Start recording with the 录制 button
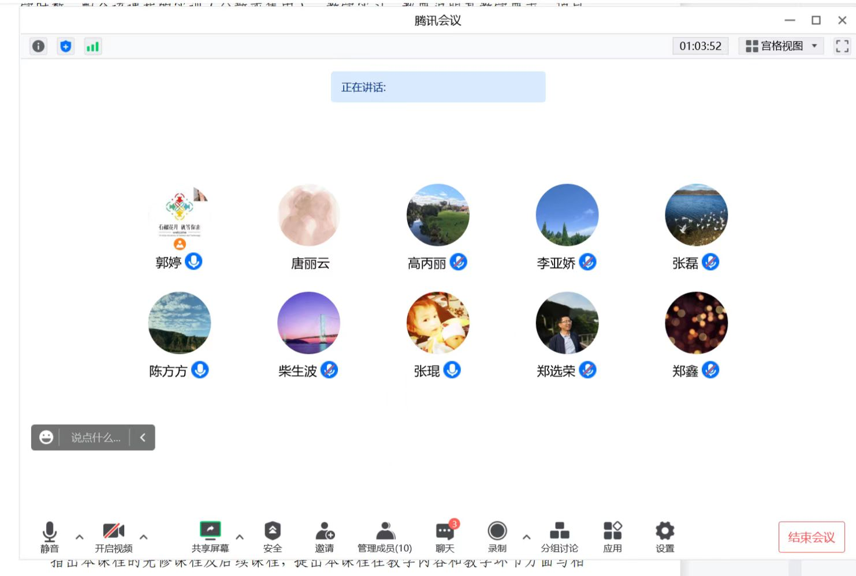The width and height of the screenshot is (856, 576). click(x=497, y=536)
